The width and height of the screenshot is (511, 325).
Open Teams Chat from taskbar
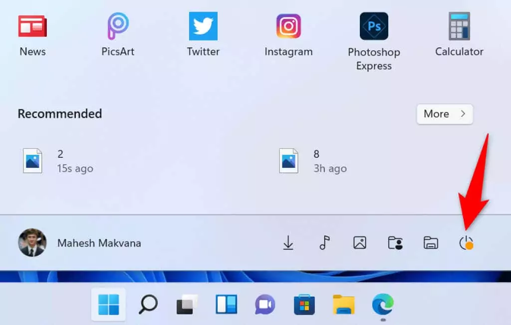(x=265, y=305)
